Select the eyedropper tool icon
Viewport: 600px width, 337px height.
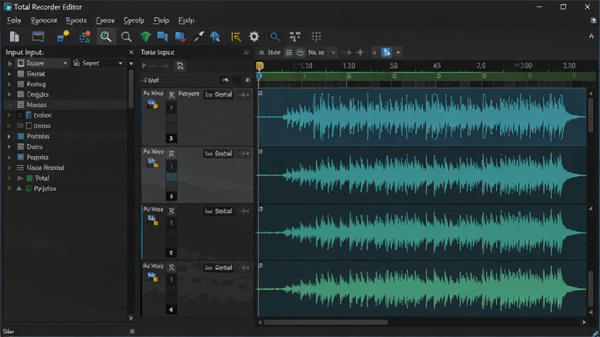[x=198, y=37]
